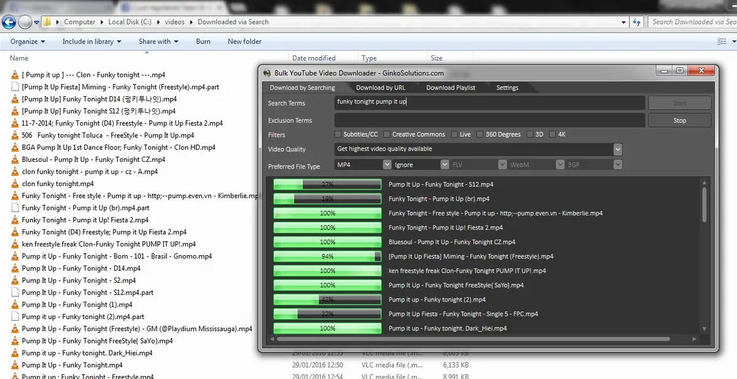Viewport: 737px width, 379px height.
Task: Open the Video Quality dropdown
Action: click(618, 149)
